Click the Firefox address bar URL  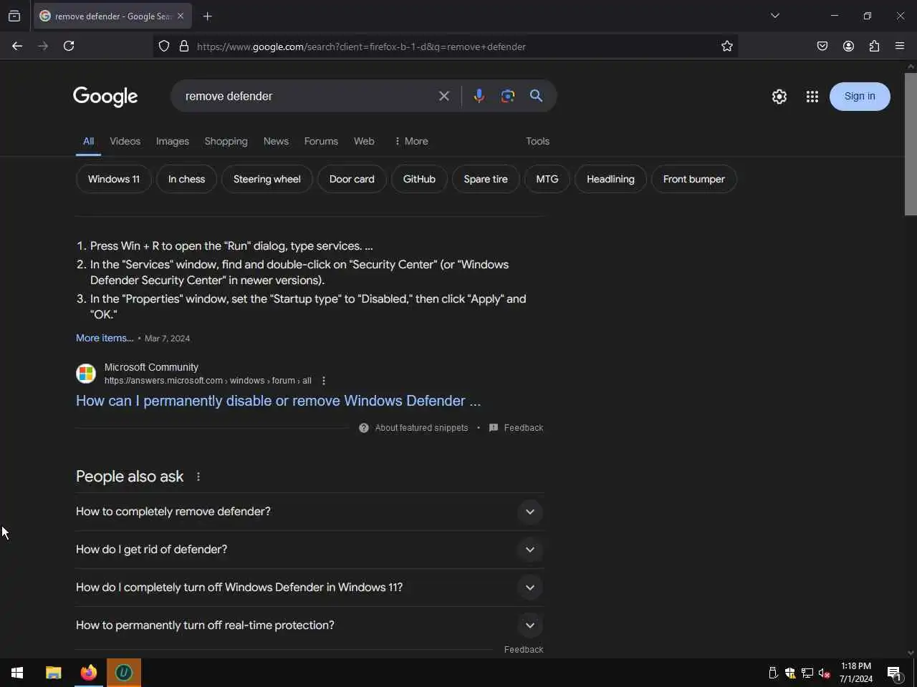point(361,47)
